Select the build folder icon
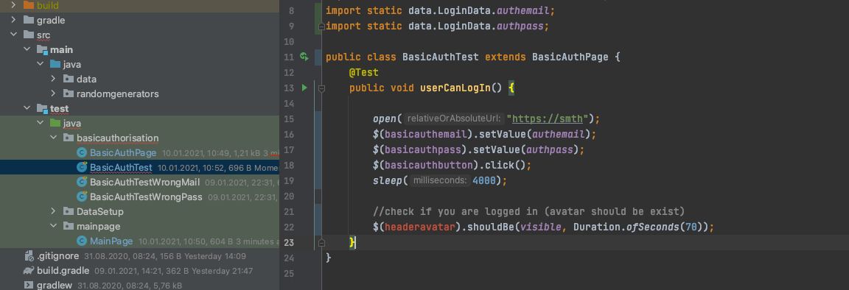Image resolution: width=849 pixels, height=290 pixels. point(29,5)
